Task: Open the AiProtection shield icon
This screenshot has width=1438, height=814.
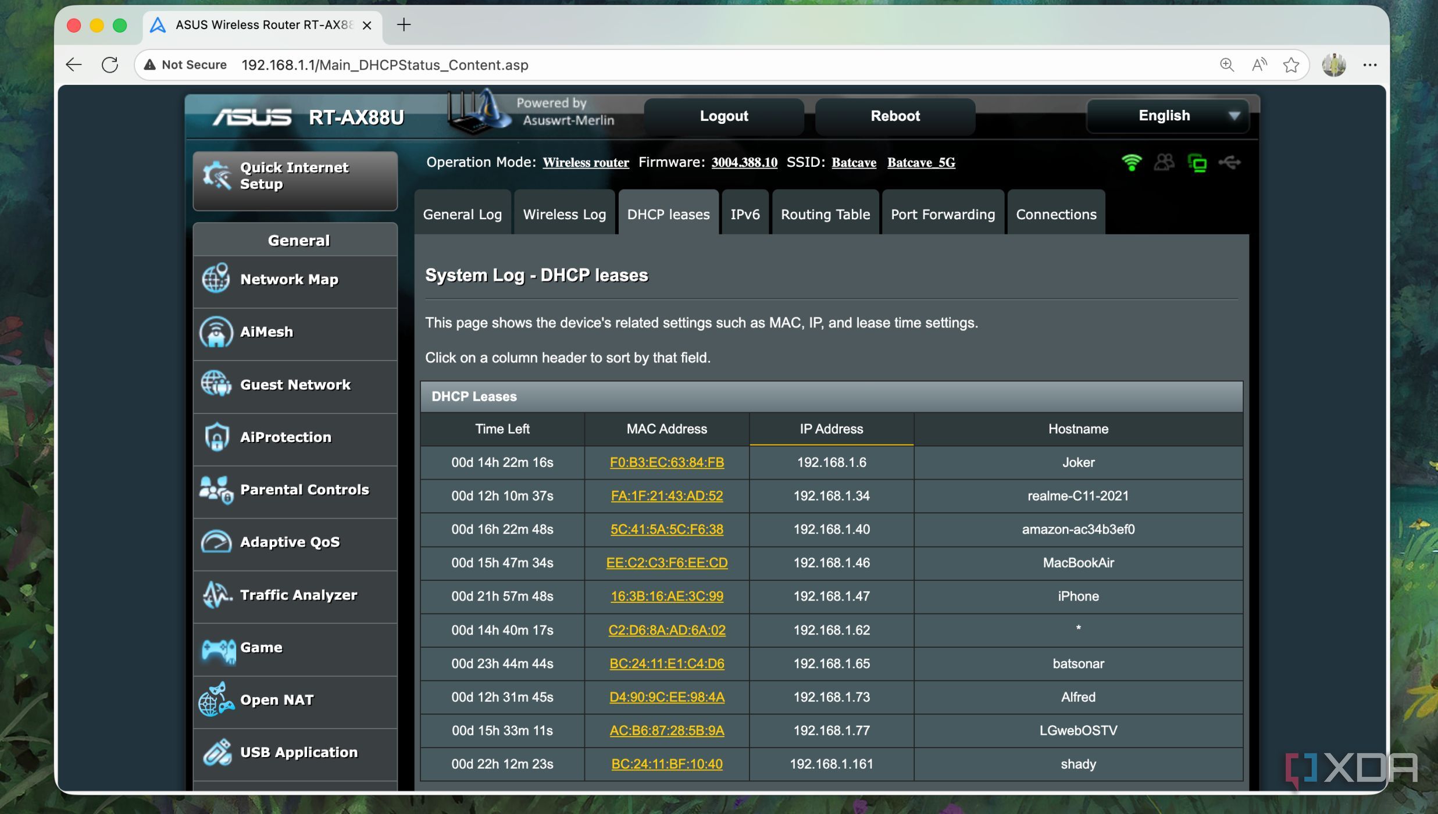Action: pyautogui.click(x=216, y=437)
